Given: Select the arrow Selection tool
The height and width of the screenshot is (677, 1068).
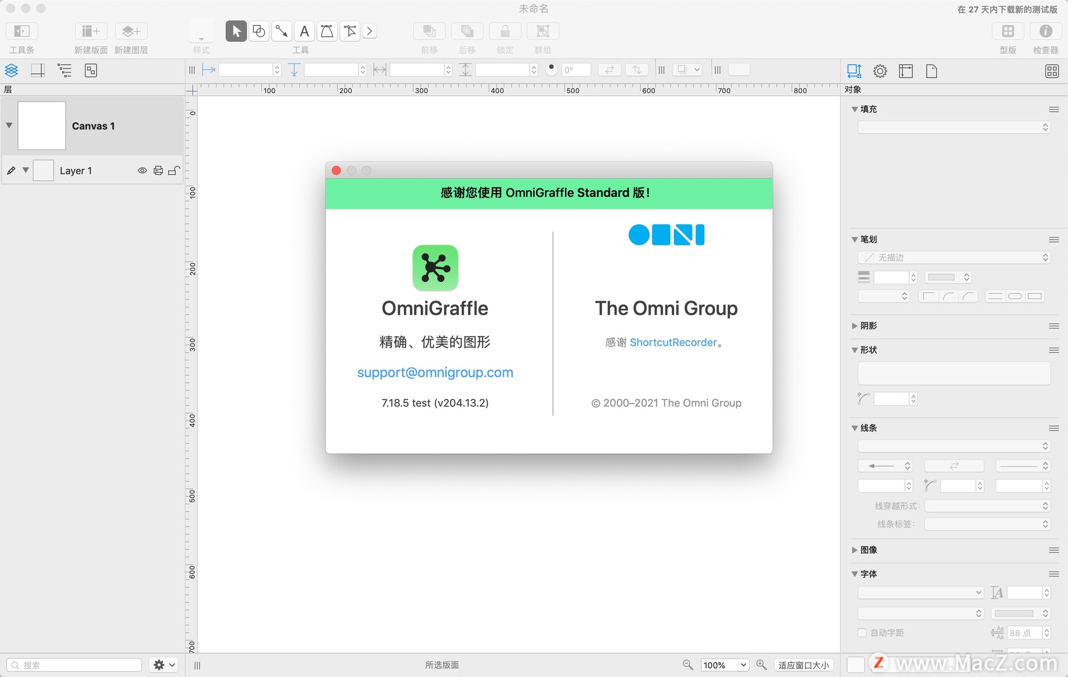Looking at the screenshot, I should coord(236,31).
